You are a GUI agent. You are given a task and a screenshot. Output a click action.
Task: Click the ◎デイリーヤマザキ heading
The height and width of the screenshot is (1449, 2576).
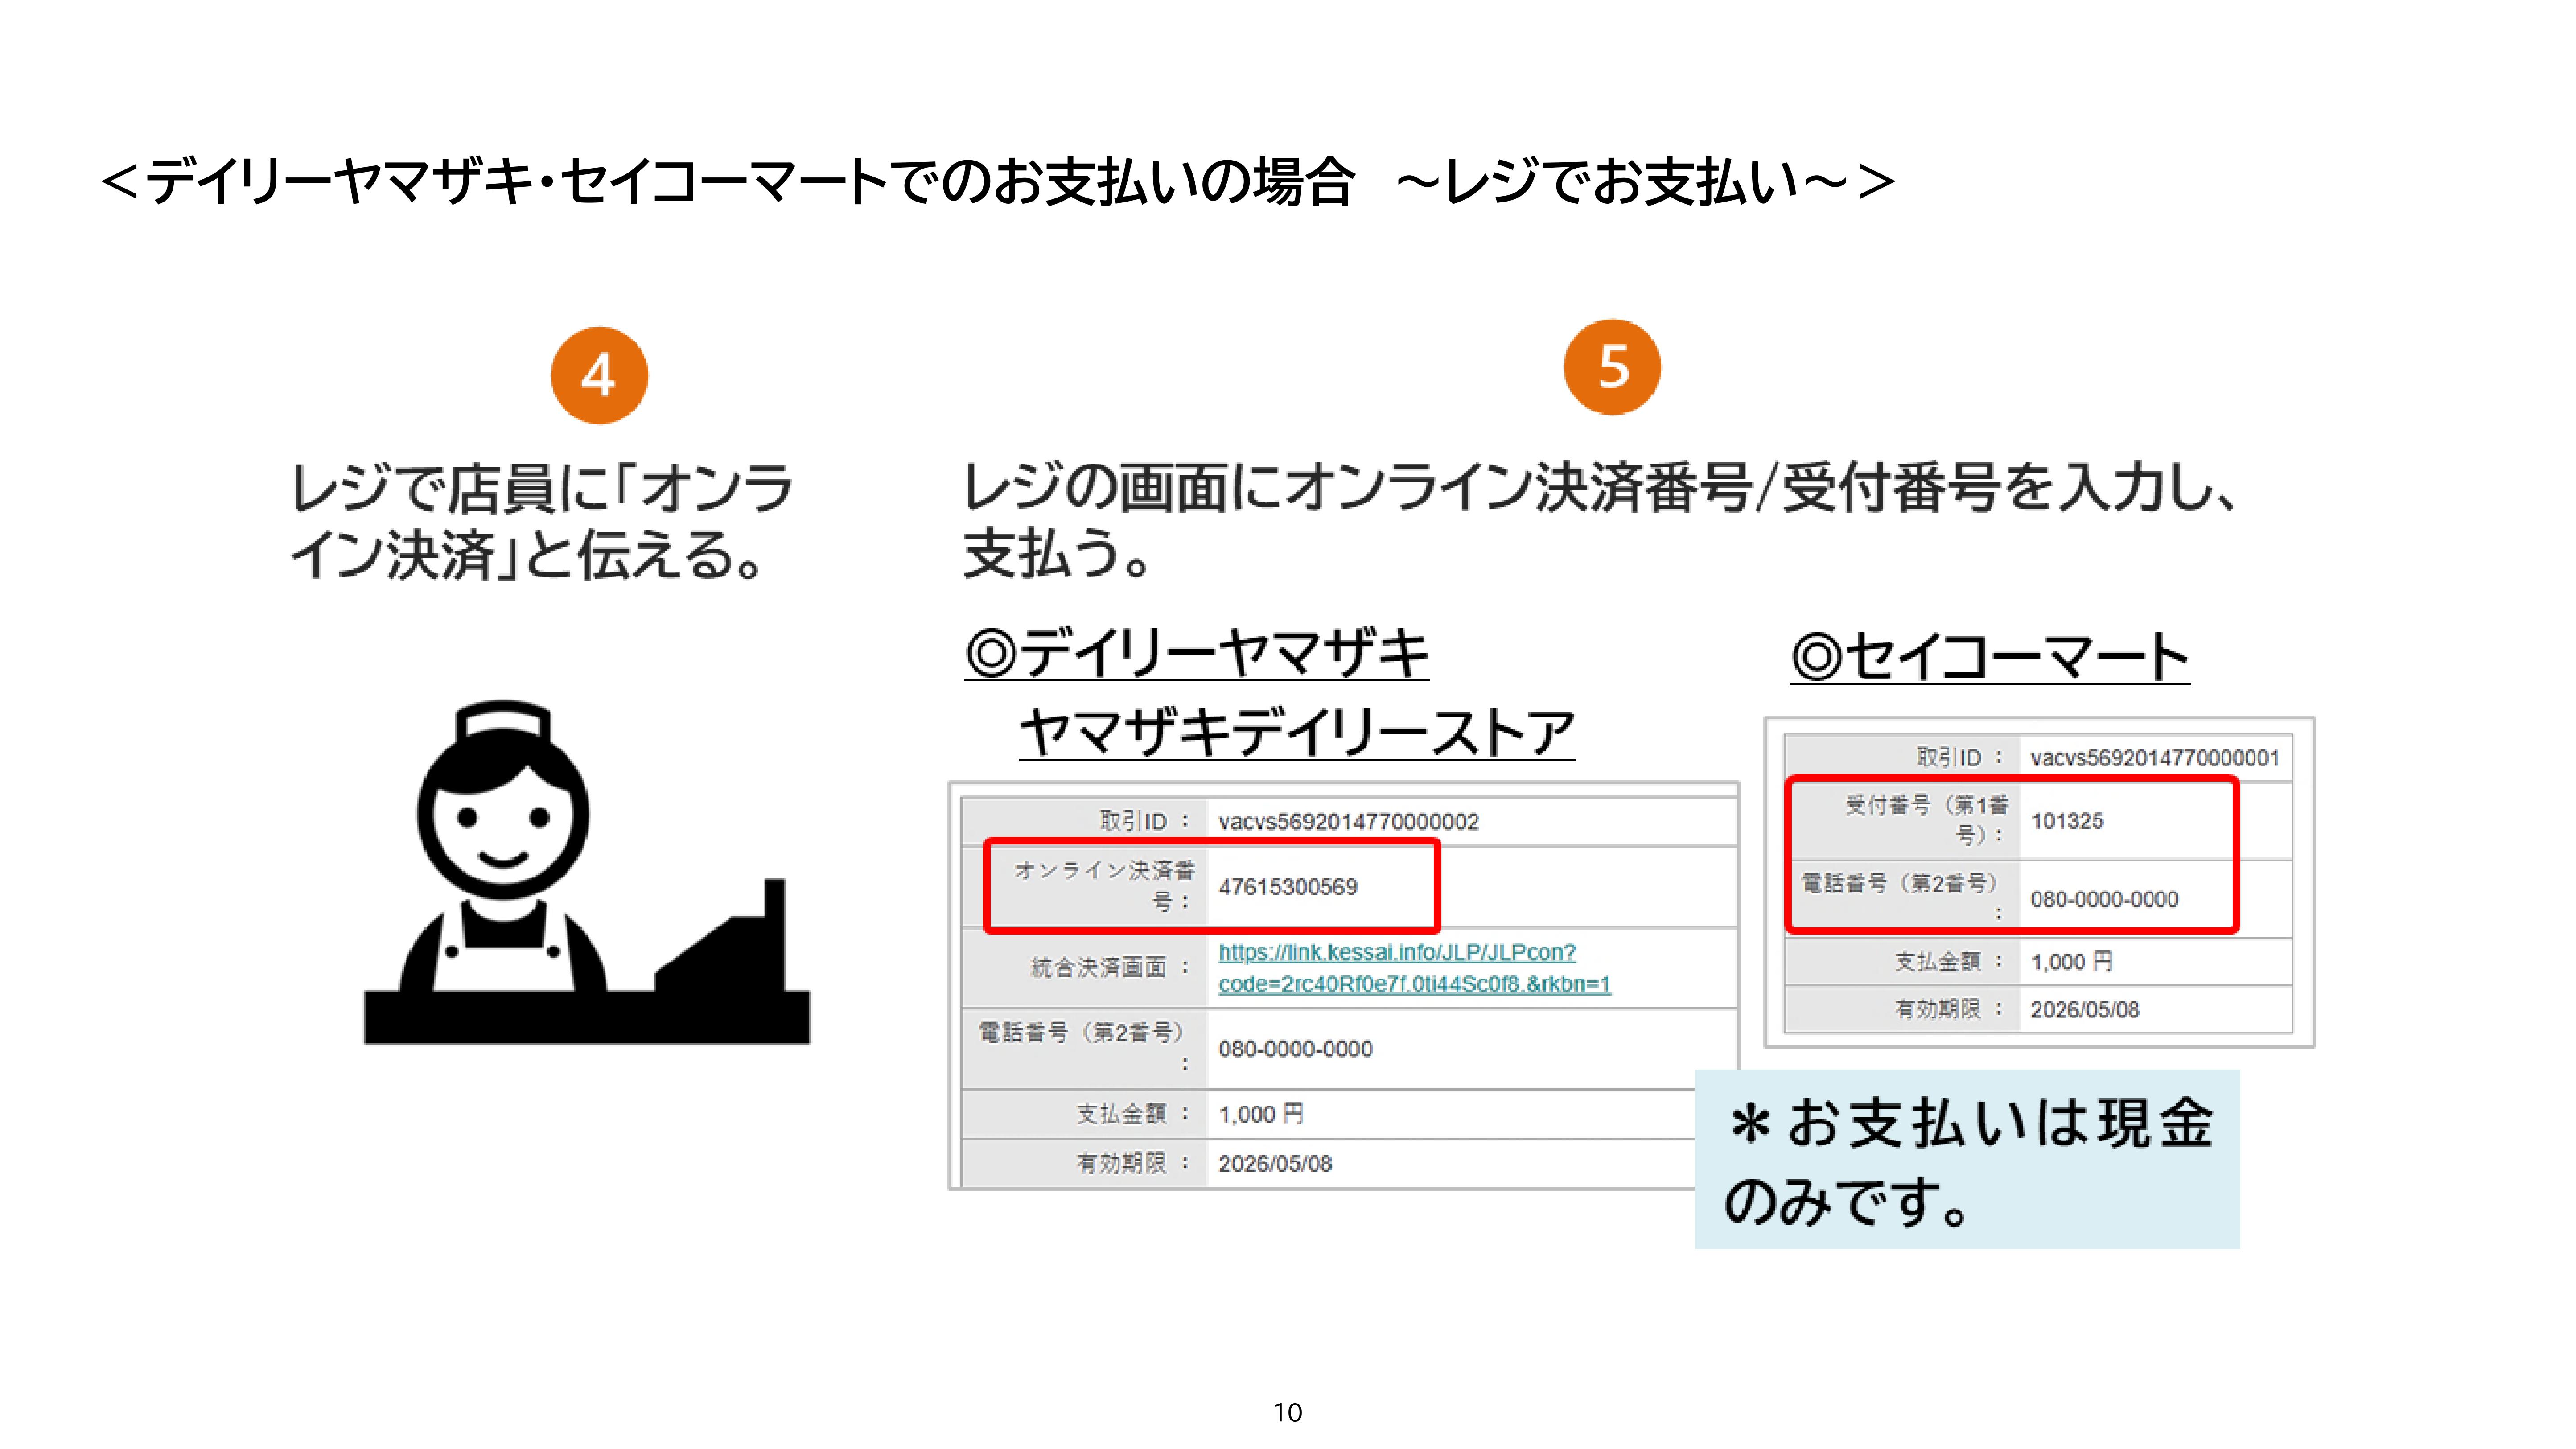[x=1197, y=654]
